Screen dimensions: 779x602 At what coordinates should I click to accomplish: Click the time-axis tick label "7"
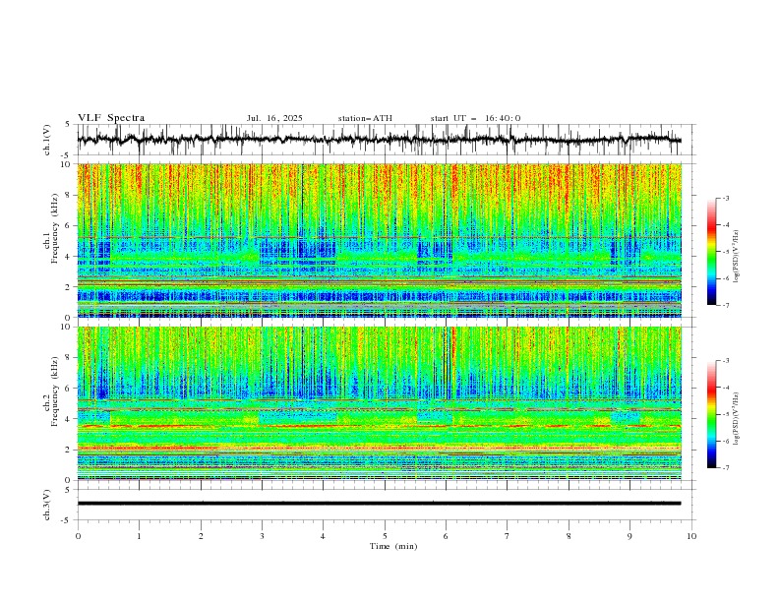[x=508, y=536]
